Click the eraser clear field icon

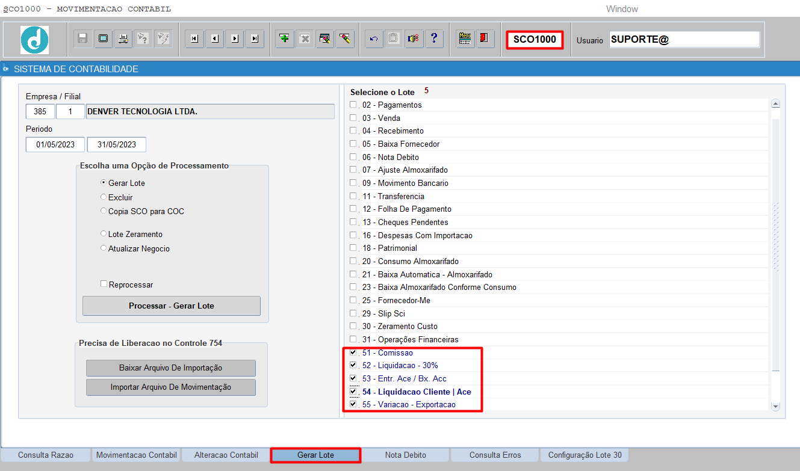345,38
